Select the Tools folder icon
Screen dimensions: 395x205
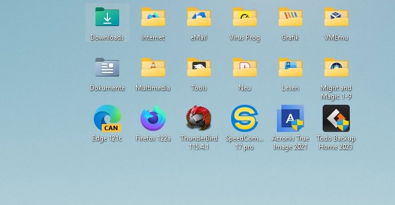tap(199, 67)
